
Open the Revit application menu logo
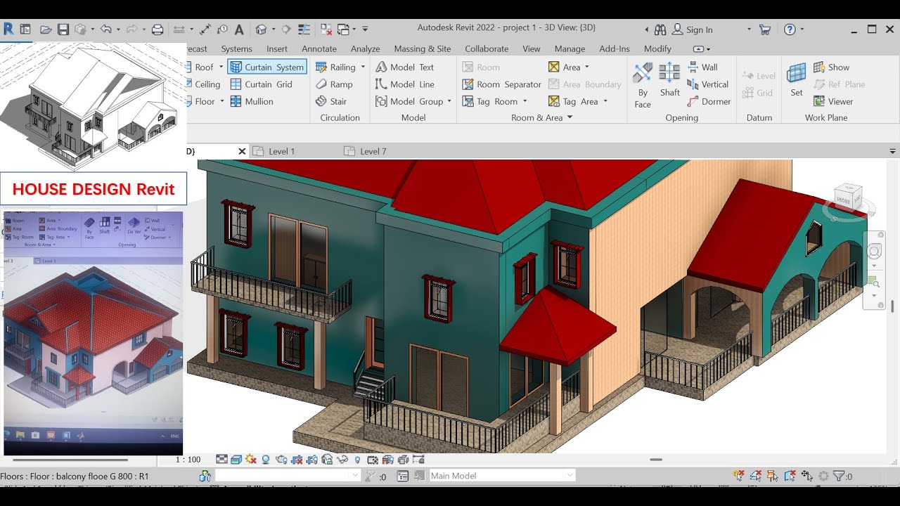(x=8, y=29)
